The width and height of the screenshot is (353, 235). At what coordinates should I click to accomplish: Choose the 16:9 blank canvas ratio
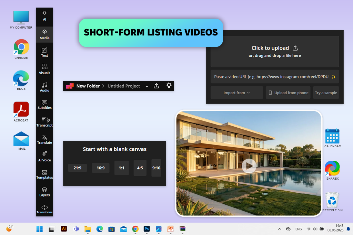(101, 168)
